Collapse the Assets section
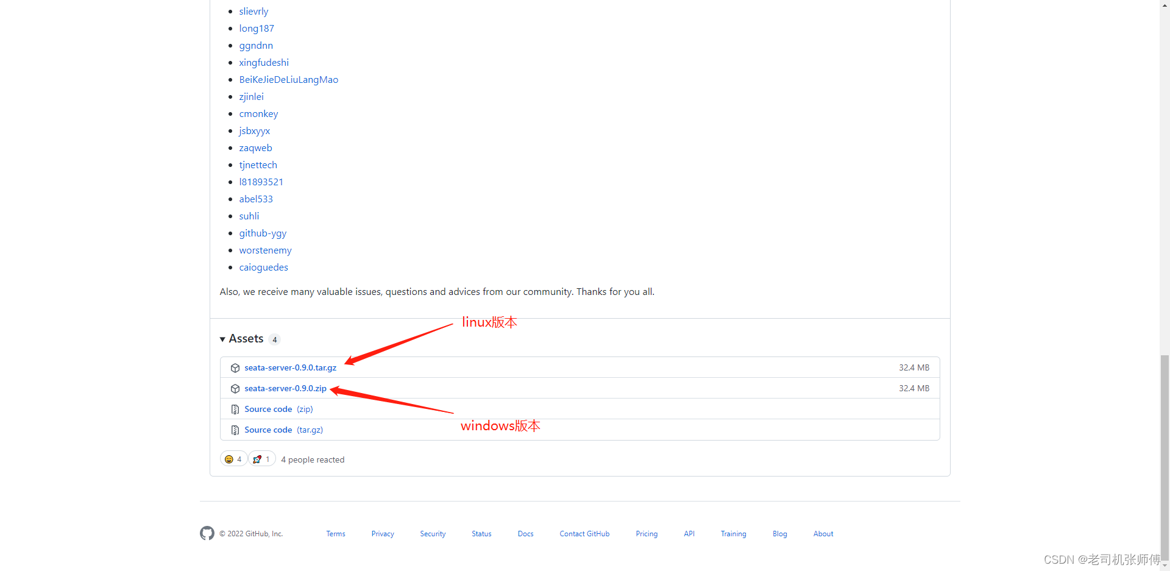The width and height of the screenshot is (1170, 571). 242,339
